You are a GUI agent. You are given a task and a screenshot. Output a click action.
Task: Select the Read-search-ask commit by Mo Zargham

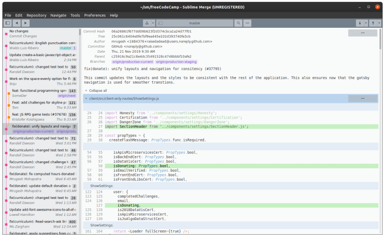click(x=41, y=224)
